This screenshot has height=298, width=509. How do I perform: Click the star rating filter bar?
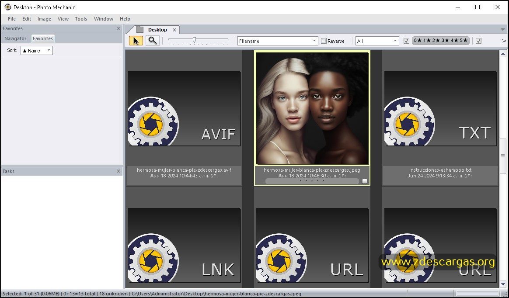pos(440,41)
